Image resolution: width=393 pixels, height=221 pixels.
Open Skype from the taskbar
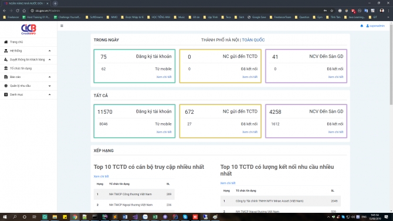pos(185,217)
